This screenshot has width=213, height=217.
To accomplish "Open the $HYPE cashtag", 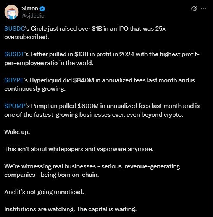I will [x=14, y=80].
